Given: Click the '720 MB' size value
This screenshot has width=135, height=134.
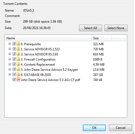Looking at the screenshot, I should [x=98, y=49].
